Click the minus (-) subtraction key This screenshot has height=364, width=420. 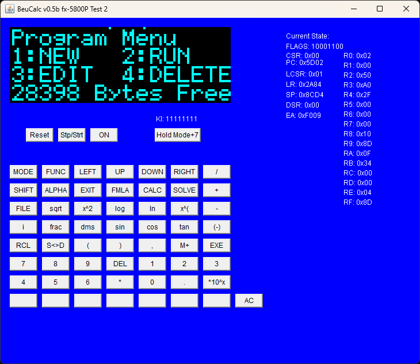pyautogui.click(x=216, y=209)
